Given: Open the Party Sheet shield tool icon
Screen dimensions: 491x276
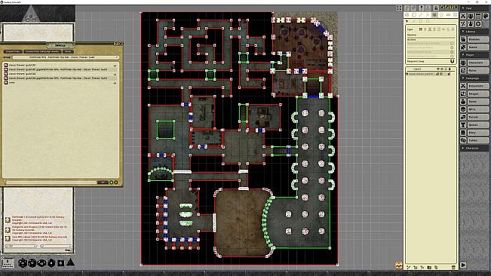Looking at the screenshot, I should (x=471, y=16).
